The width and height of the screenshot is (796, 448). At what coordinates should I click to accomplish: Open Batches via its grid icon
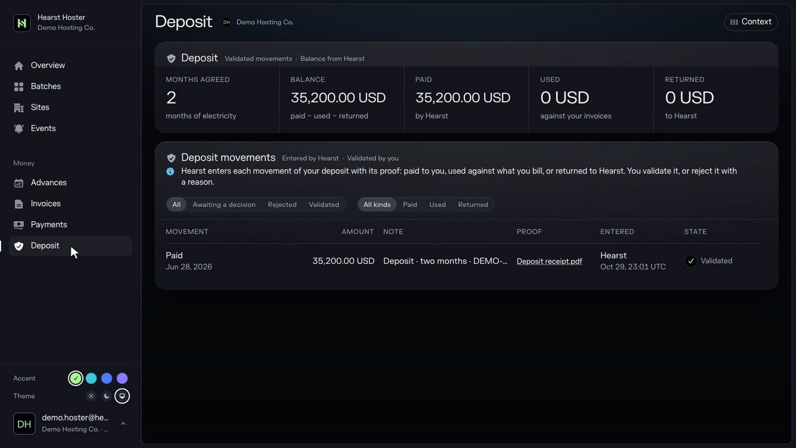pos(19,87)
